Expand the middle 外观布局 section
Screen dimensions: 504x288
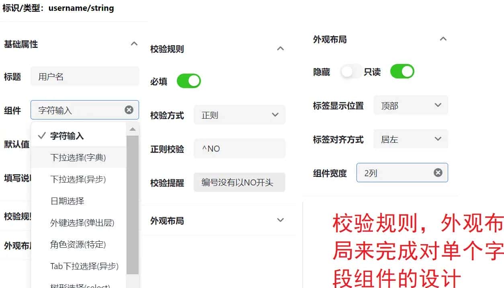(x=280, y=220)
